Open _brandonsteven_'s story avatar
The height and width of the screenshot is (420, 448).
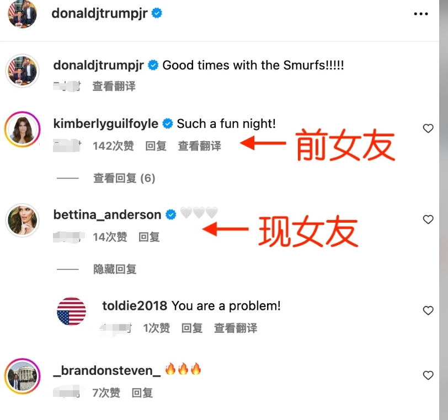click(x=22, y=376)
